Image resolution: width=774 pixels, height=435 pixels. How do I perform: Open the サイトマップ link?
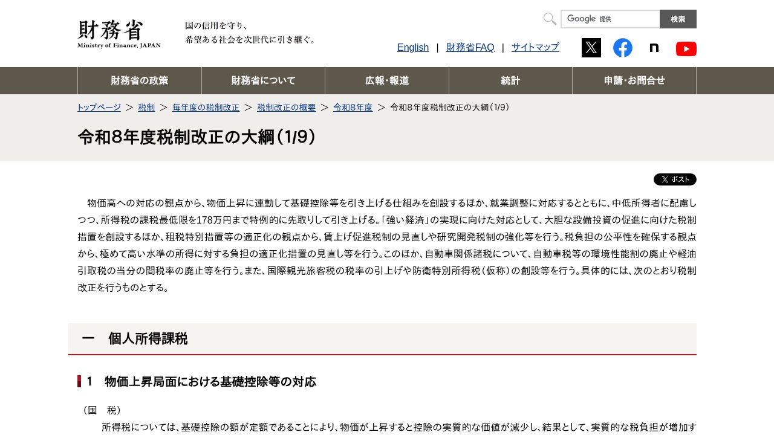[535, 47]
